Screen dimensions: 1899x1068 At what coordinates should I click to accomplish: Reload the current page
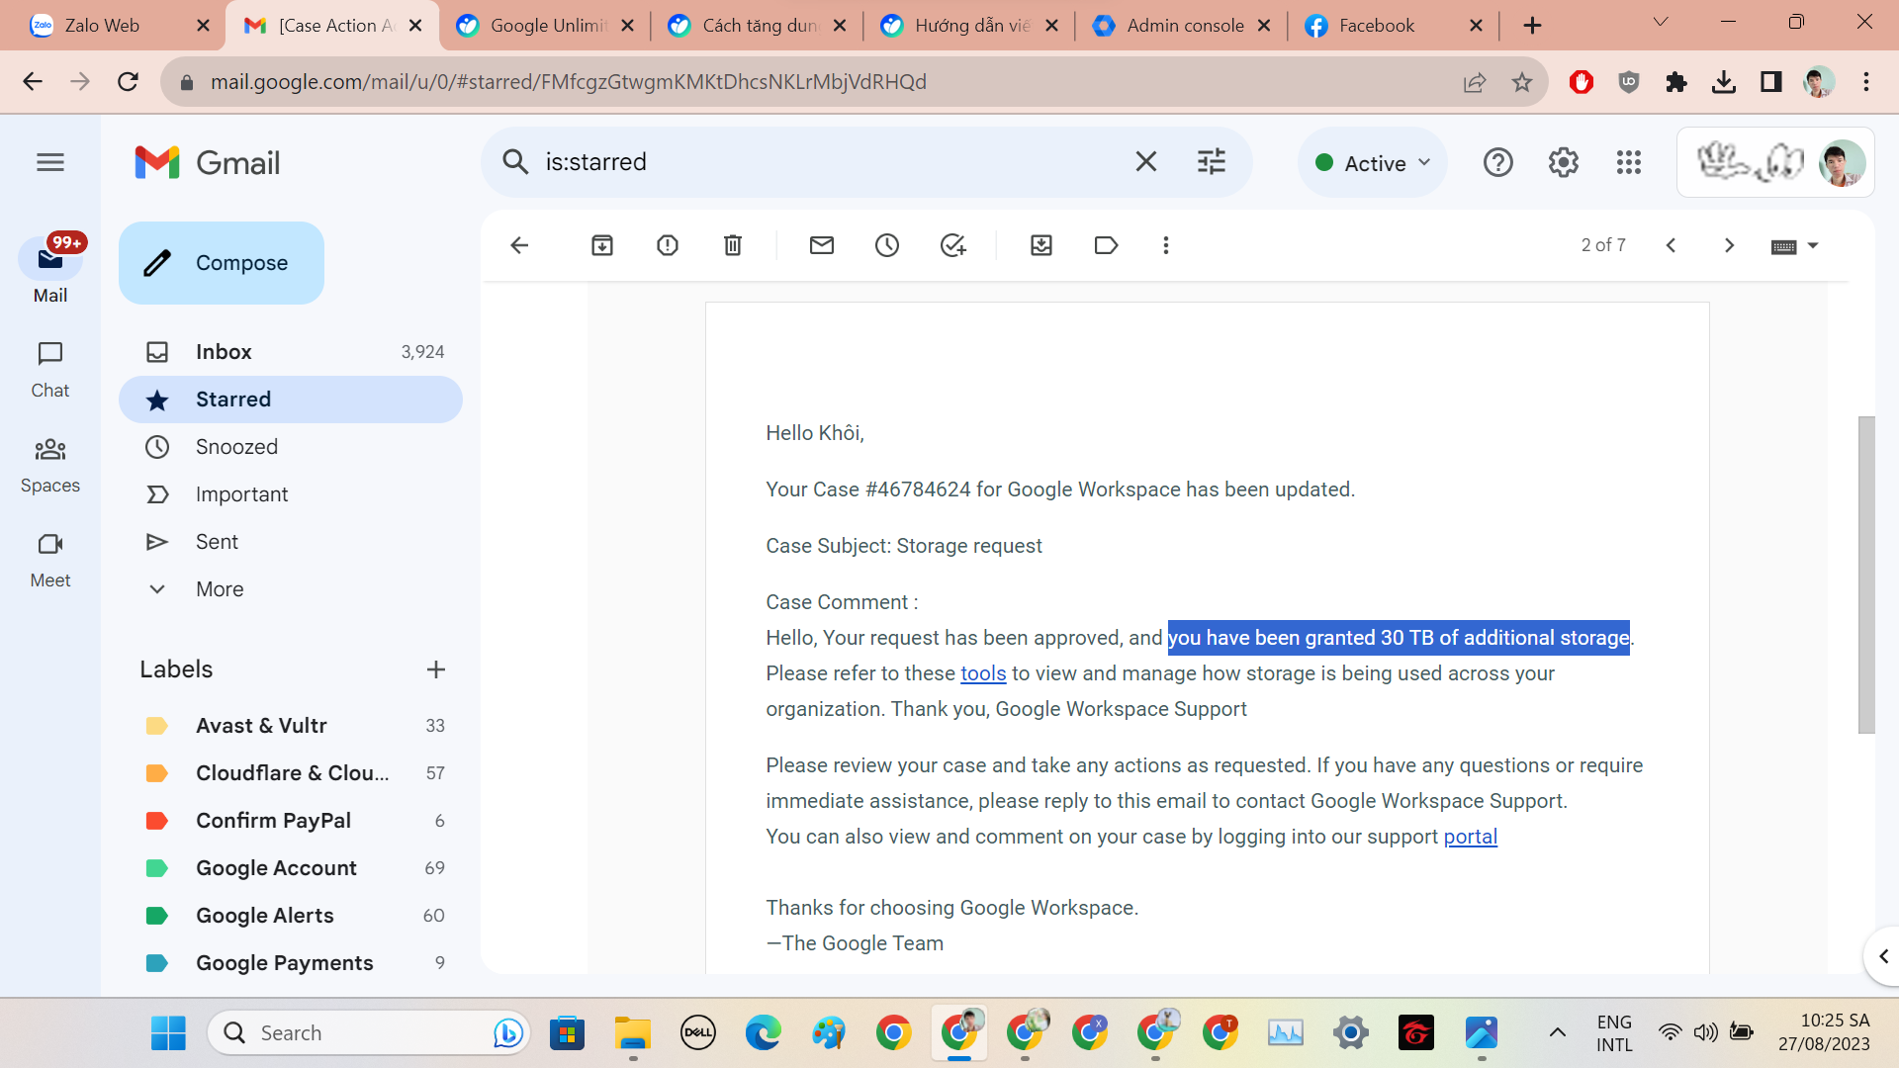pos(128,82)
